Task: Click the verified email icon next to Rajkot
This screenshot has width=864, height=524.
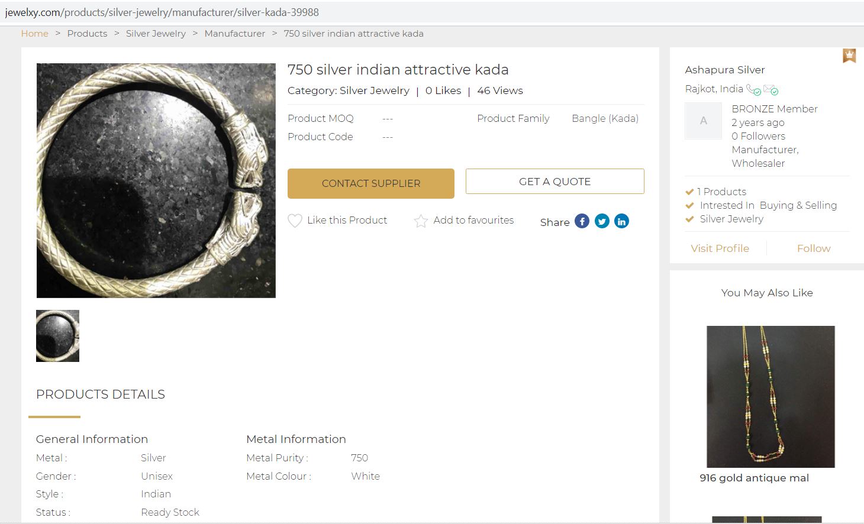Action: click(770, 89)
